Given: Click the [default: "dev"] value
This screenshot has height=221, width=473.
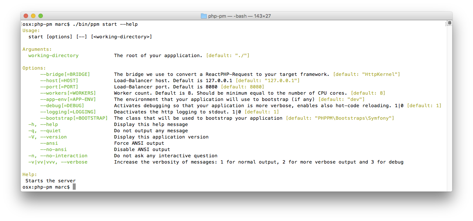Looking at the screenshot, I should tap(342, 99).
